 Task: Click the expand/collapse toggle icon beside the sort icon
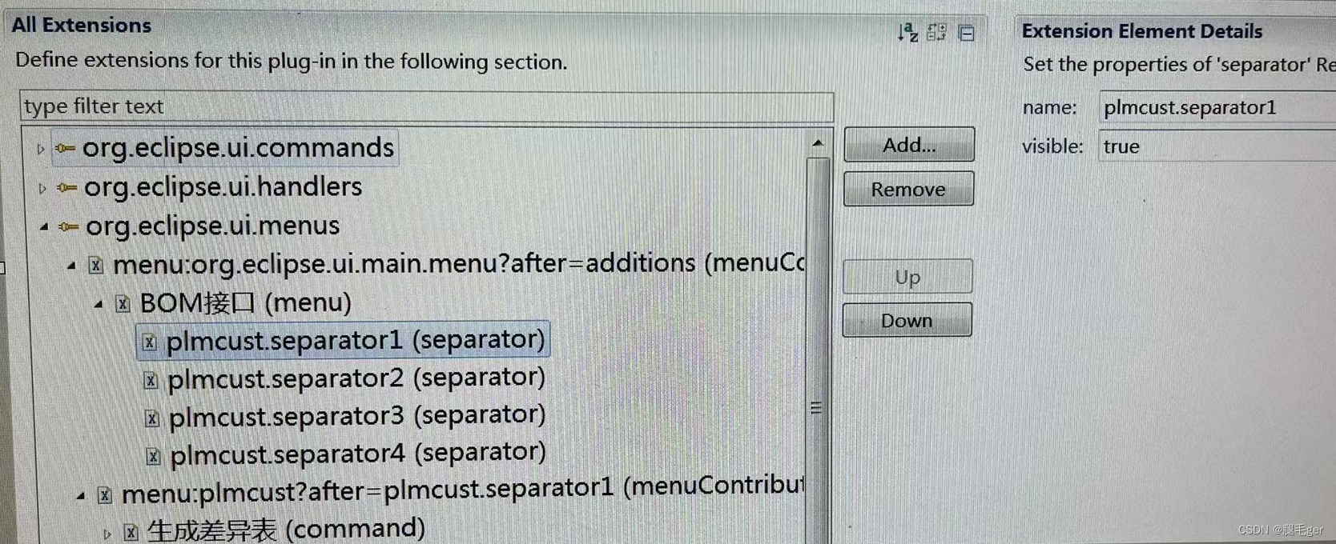pos(936,33)
